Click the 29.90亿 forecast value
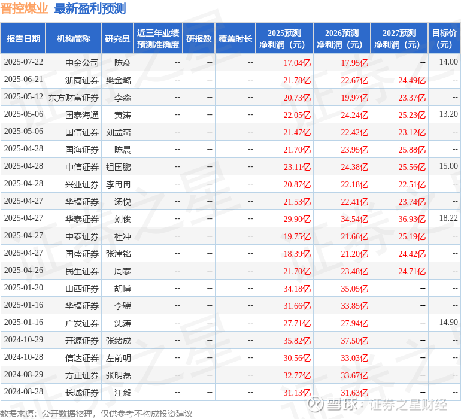The width and height of the screenshot is (461, 419). [x=297, y=218]
